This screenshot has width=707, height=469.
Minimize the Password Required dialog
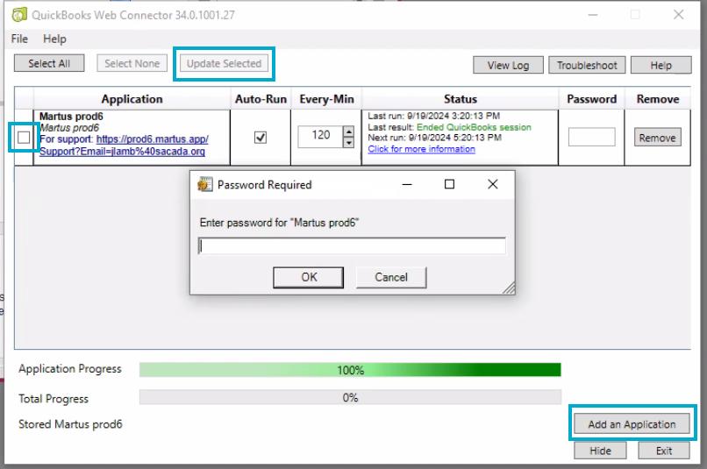(x=407, y=184)
